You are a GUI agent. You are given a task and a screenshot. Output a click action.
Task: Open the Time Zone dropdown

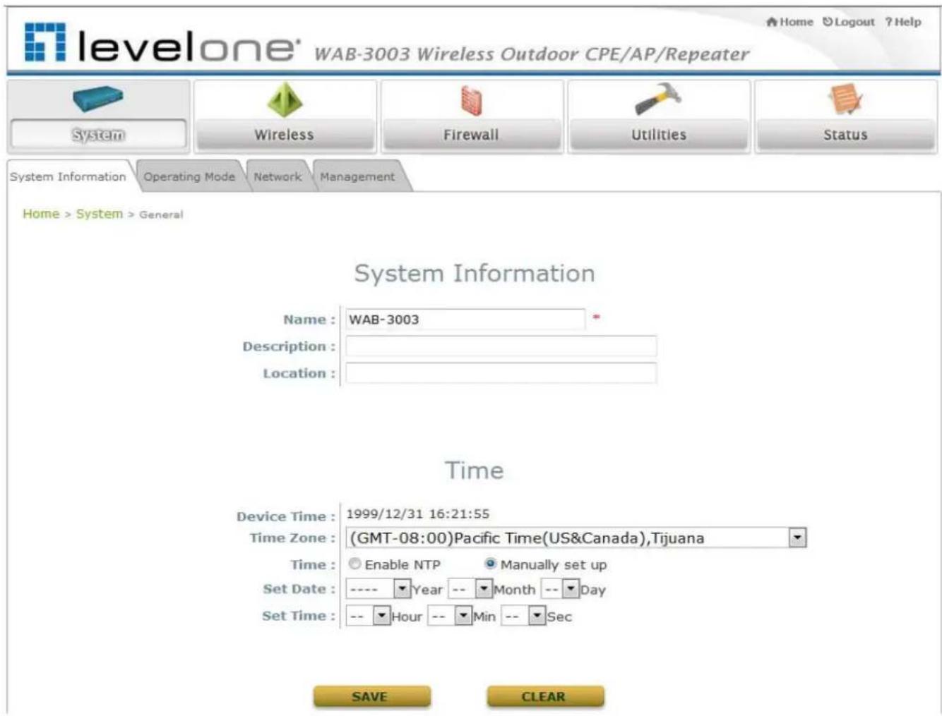pos(576,538)
